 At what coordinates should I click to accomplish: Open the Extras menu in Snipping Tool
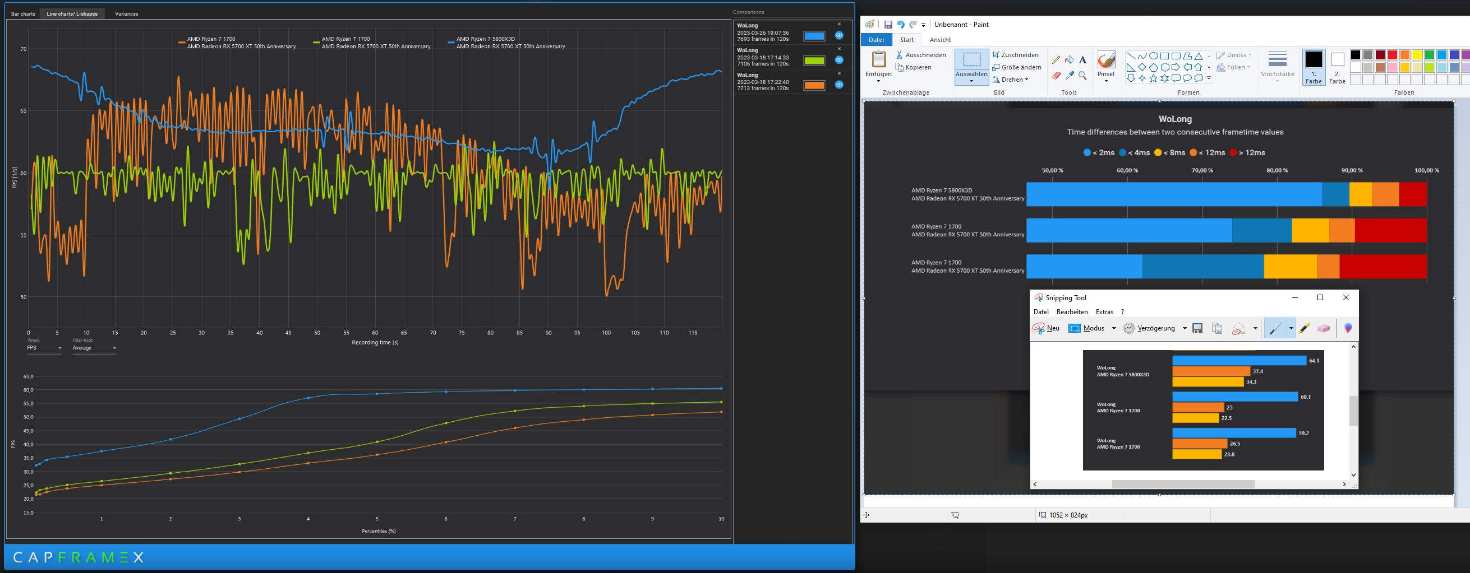tap(1104, 312)
